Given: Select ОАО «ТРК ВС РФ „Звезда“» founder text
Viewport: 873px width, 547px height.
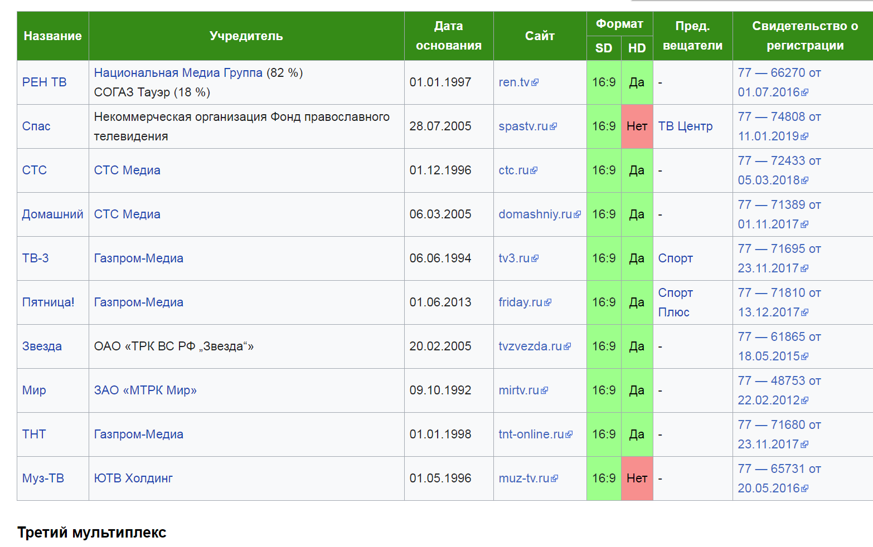Looking at the screenshot, I should (x=174, y=346).
